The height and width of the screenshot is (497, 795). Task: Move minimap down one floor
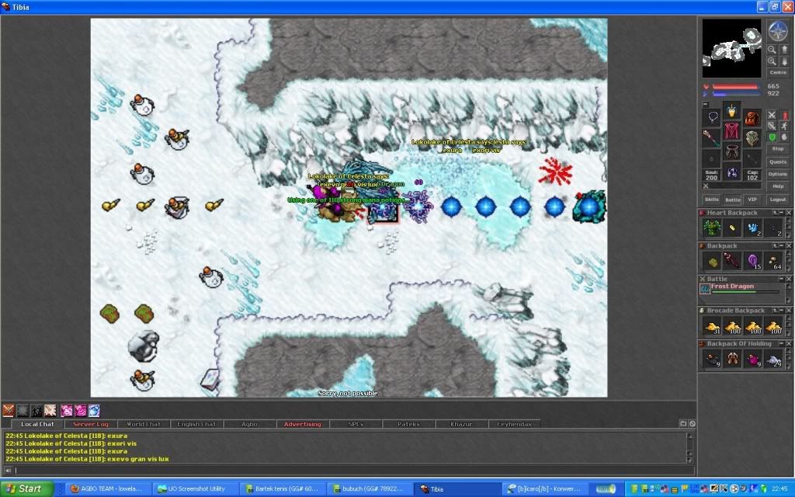coord(784,61)
